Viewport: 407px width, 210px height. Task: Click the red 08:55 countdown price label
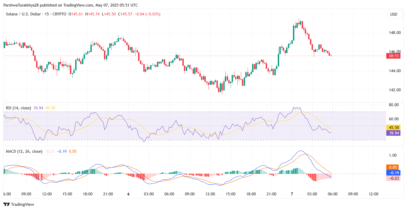[394, 56]
